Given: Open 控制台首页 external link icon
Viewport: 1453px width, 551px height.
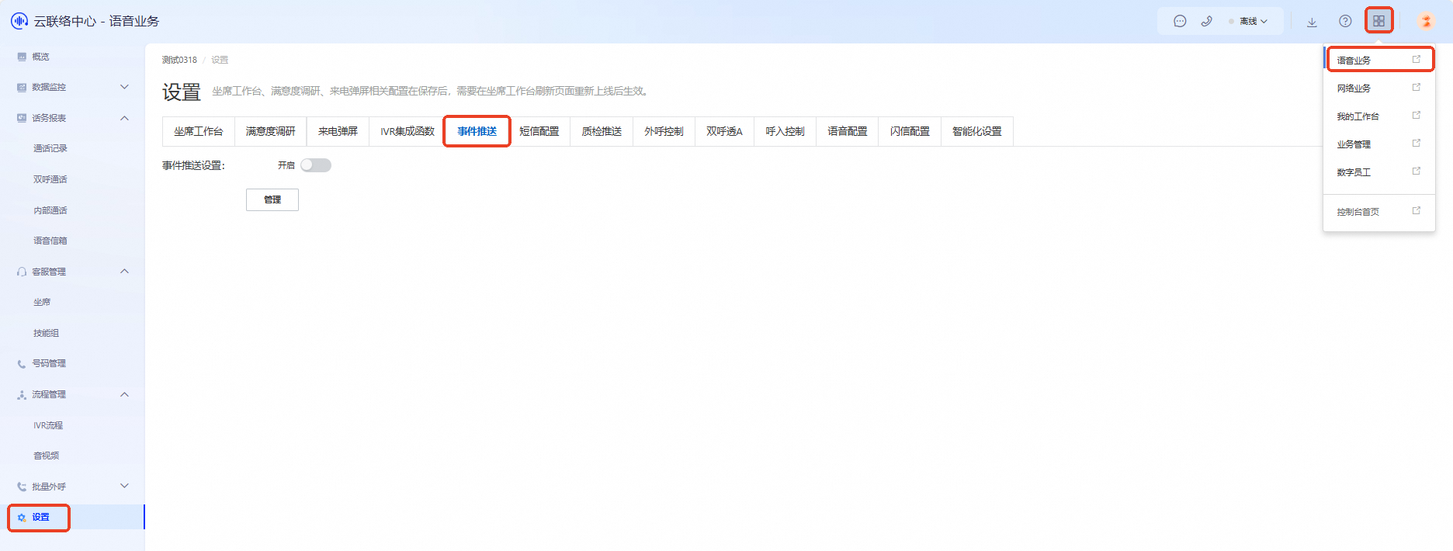Looking at the screenshot, I should (1417, 211).
